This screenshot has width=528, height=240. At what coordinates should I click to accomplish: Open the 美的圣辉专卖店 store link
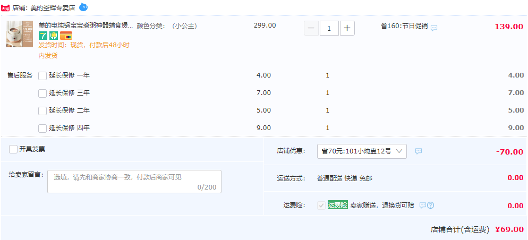tap(53, 8)
